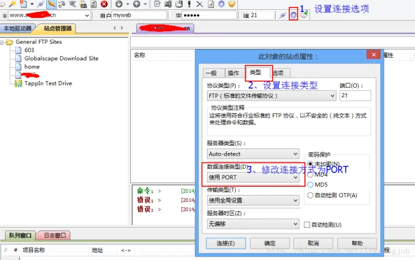
Task: Select the Globalscape Download Site entry
Action: (x=61, y=59)
